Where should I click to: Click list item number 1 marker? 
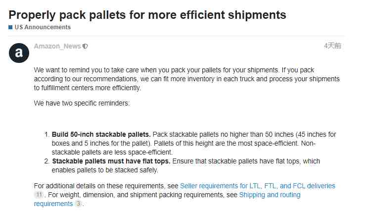tap(47, 135)
